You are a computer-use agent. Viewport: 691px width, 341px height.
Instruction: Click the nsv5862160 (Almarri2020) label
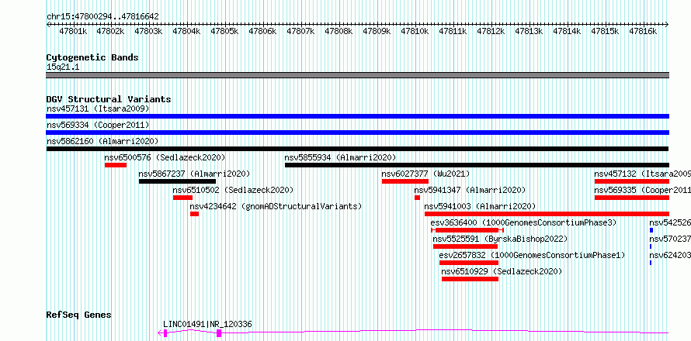coord(102,141)
